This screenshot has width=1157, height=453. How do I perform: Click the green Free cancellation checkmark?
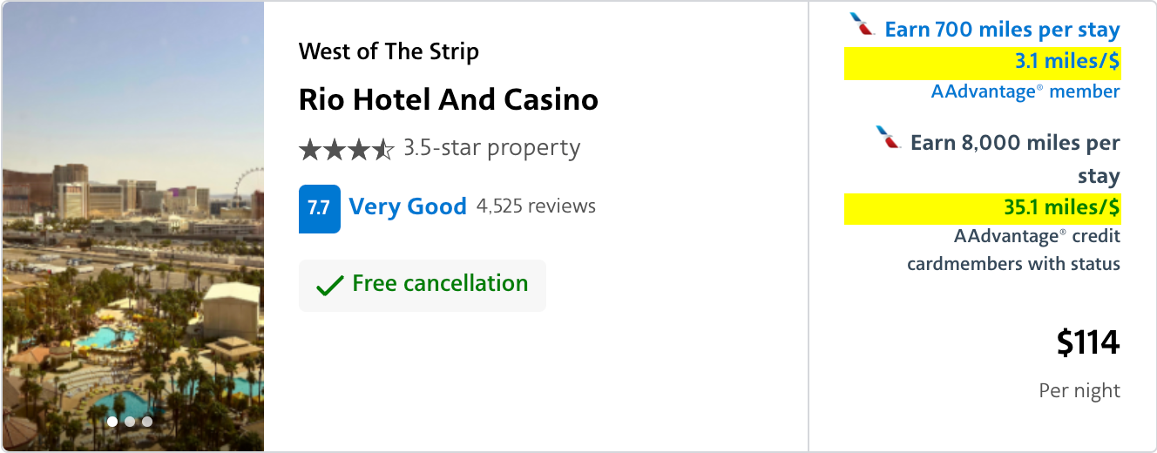coord(329,285)
